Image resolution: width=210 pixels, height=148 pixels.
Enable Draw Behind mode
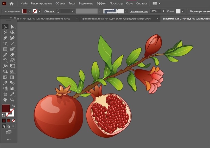(9, 126)
